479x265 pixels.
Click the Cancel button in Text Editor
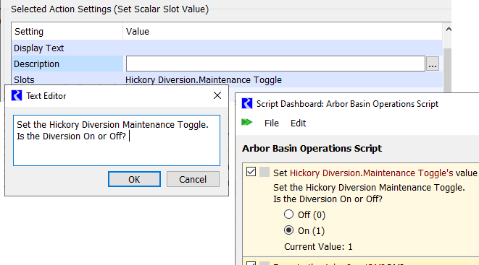pyautogui.click(x=193, y=179)
